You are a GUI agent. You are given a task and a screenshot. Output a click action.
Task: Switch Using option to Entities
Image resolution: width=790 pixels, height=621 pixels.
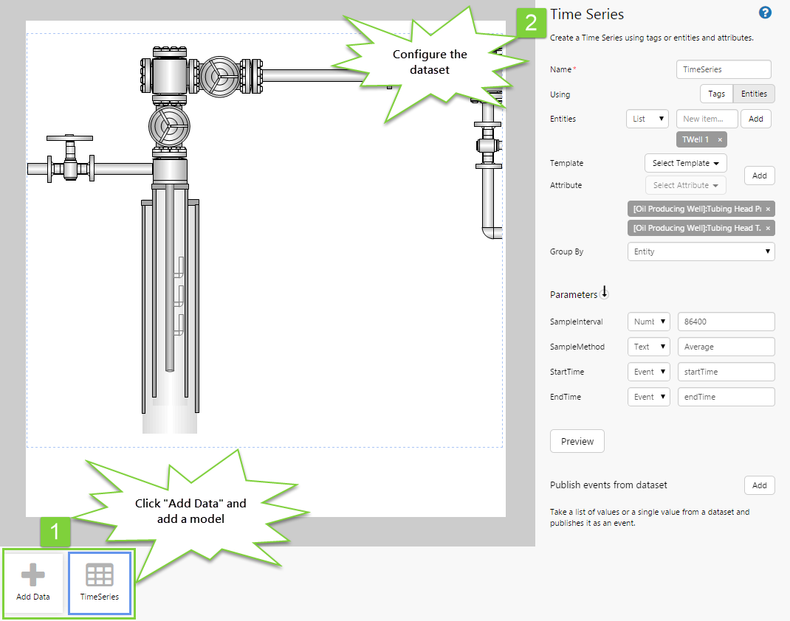tap(754, 94)
